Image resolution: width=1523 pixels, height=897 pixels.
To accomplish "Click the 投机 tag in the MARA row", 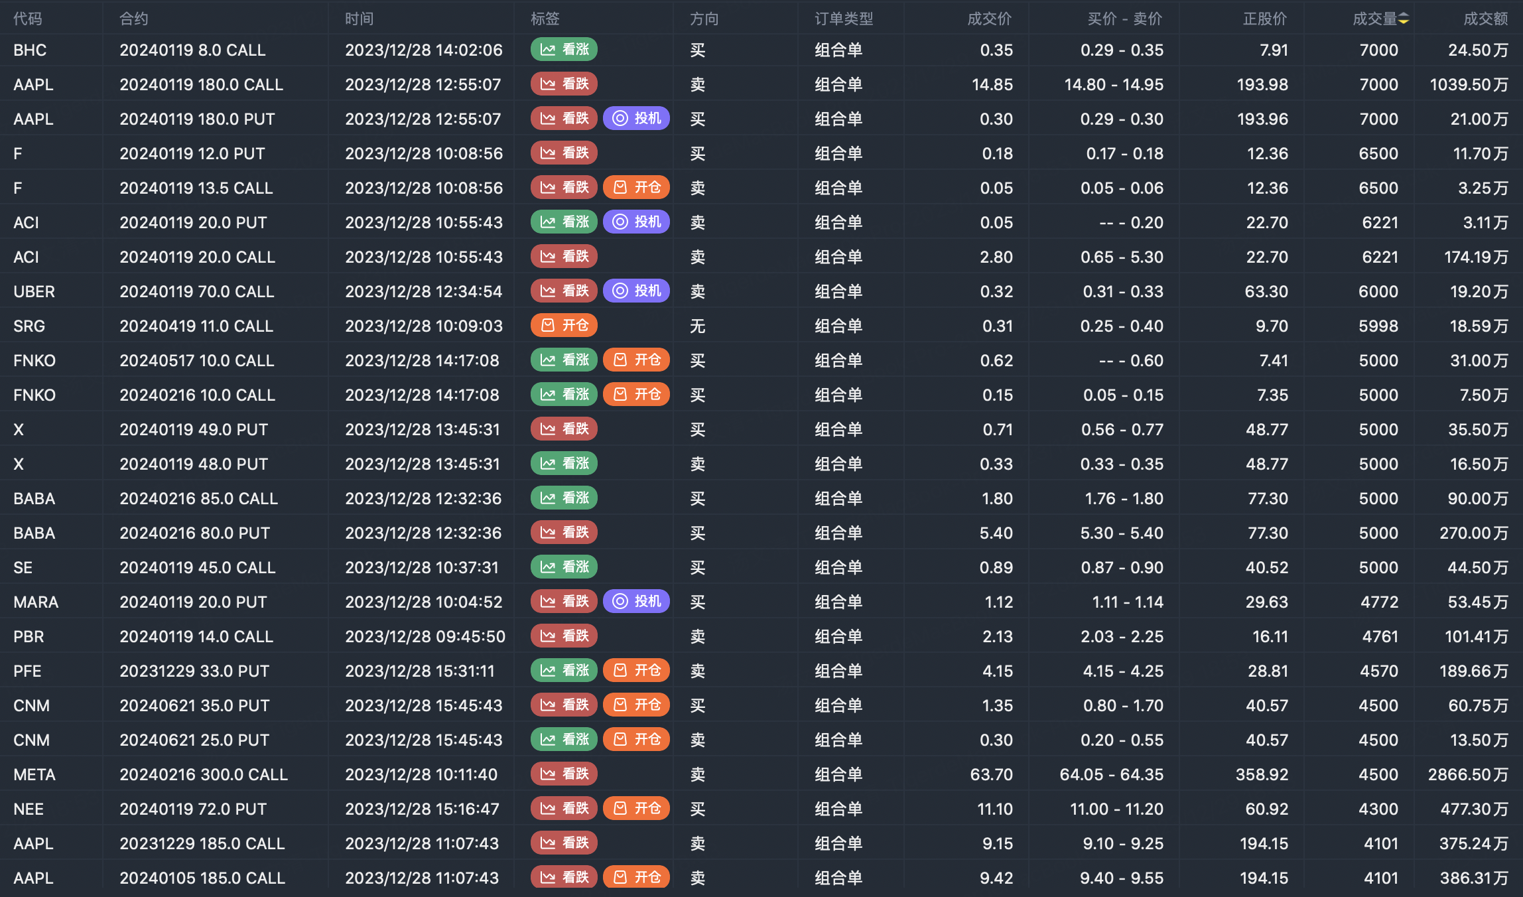I will [x=636, y=602].
